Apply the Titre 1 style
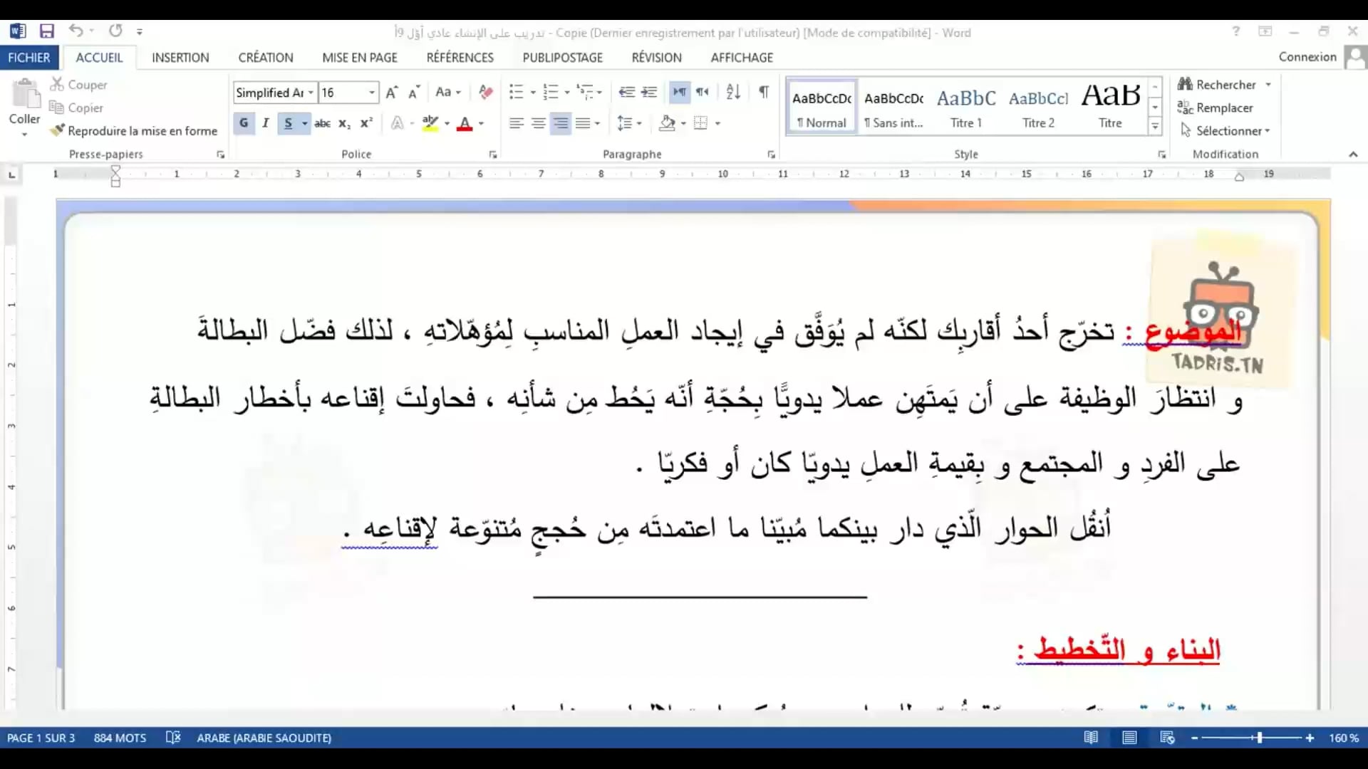 [966, 107]
